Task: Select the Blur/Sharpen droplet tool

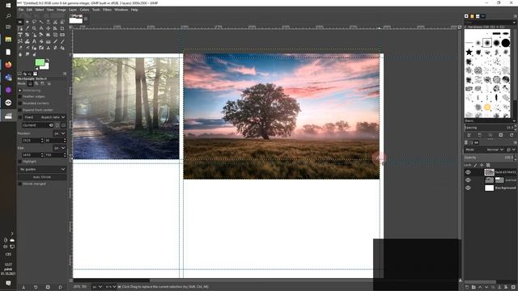Action: point(20,54)
